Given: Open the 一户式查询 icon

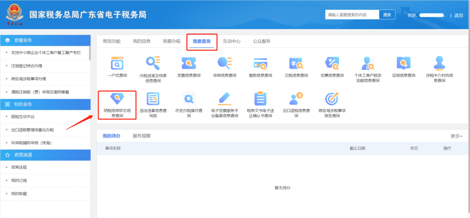Looking at the screenshot, I should tap(117, 63).
